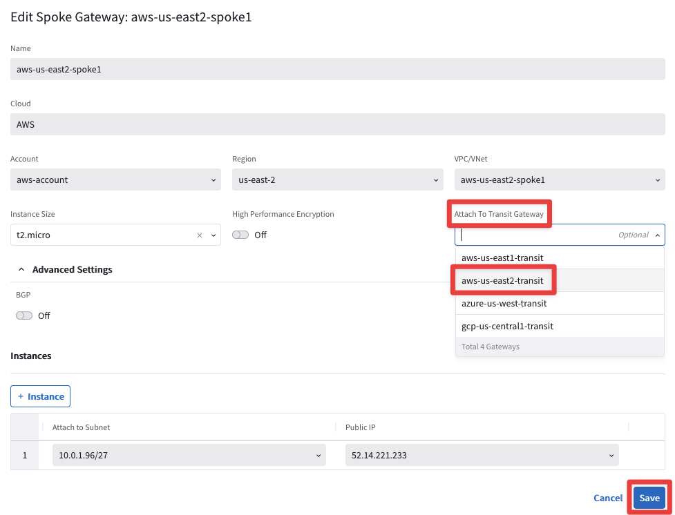
Task: Click the Name field aws-us-east2-spoke1
Action: pos(337,69)
